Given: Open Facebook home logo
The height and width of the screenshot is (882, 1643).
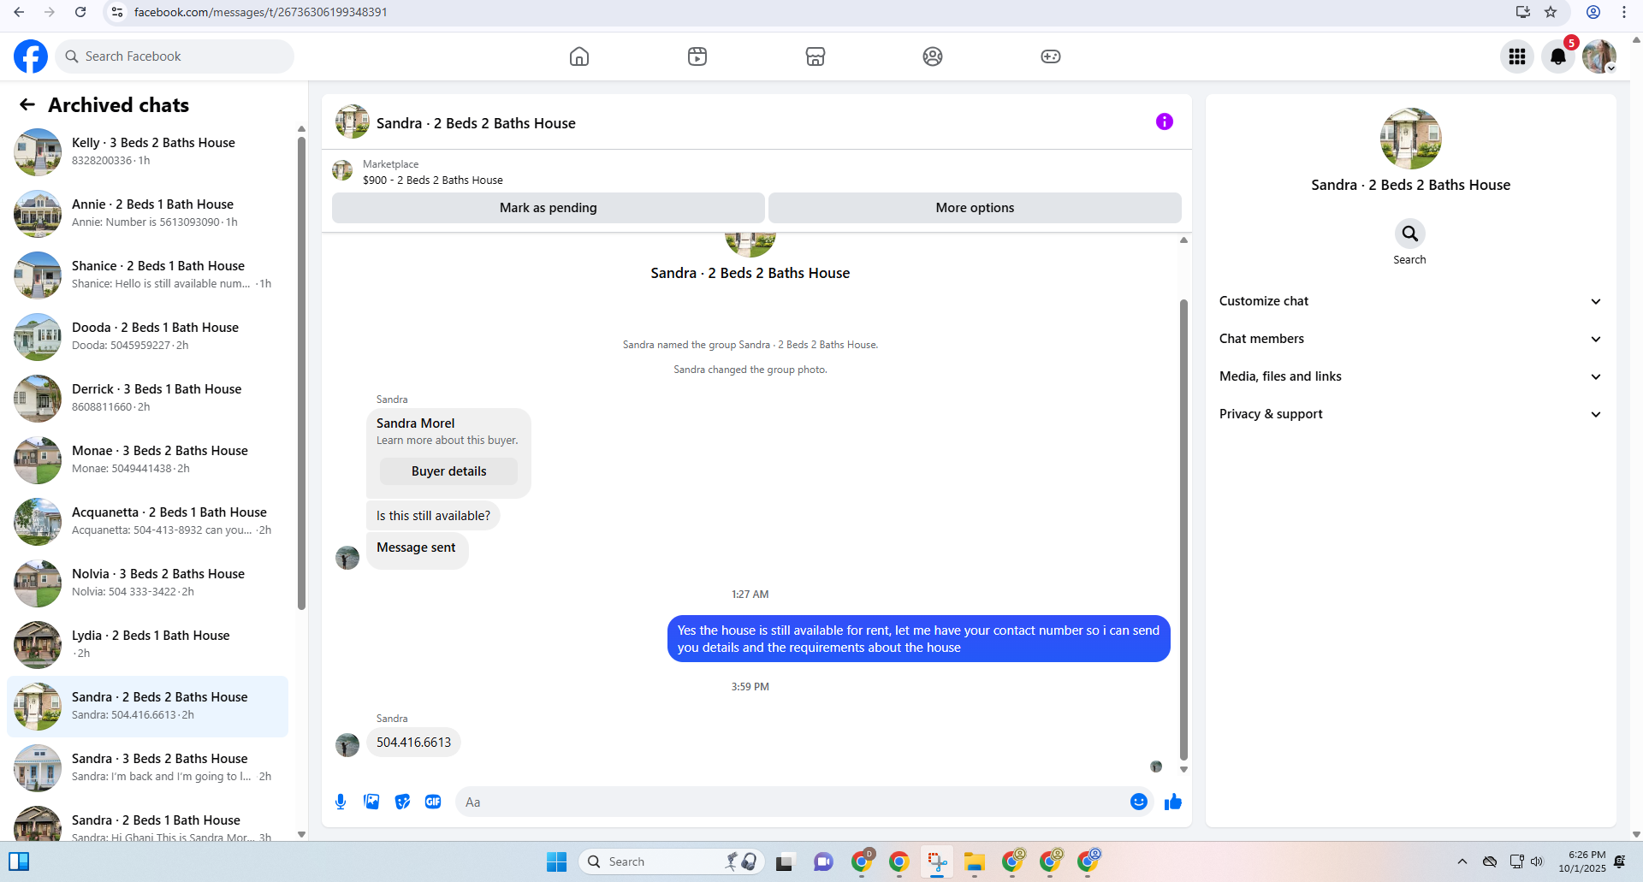Looking at the screenshot, I should click(x=31, y=56).
